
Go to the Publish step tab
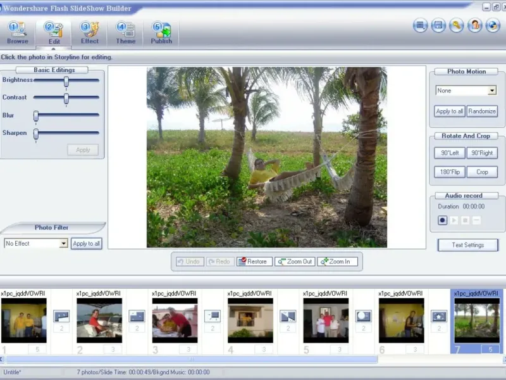point(161,32)
